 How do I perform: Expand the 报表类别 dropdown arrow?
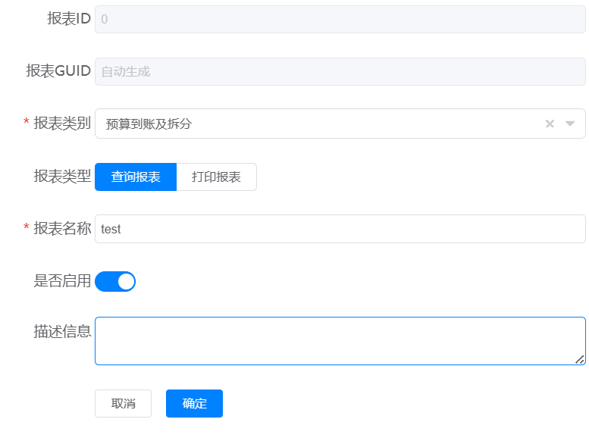[570, 124]
